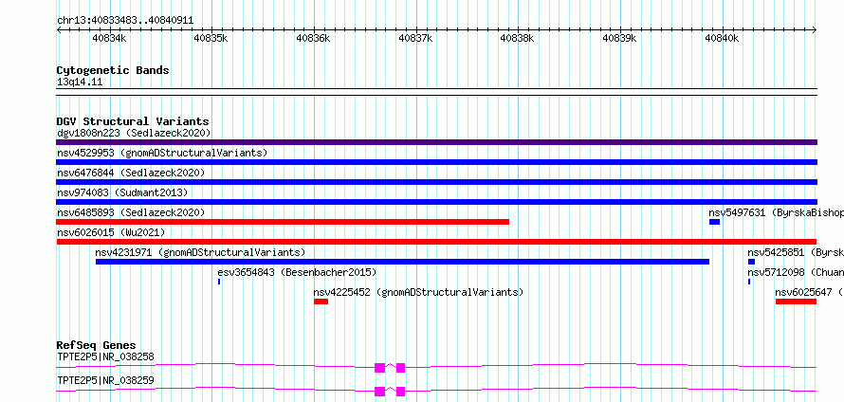
Task: Click the 40839k ruler tick label
Action: click(x=619, y=38)
